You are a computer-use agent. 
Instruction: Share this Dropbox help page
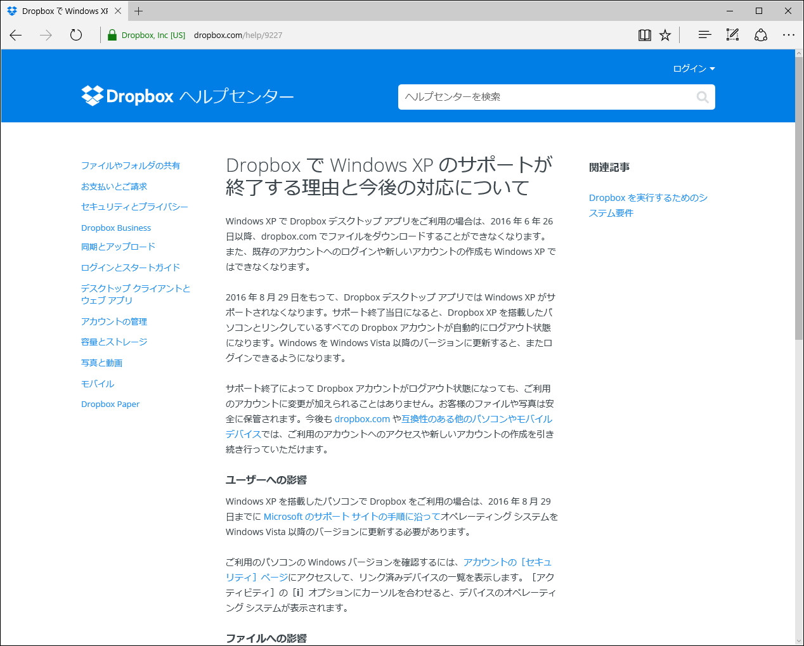[x=760, y=35]
